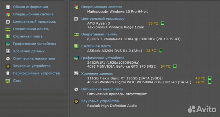Viewport: 220px width, 117px height.
Task: Click the Realtek High Definition Audio text
Action: 112,106
